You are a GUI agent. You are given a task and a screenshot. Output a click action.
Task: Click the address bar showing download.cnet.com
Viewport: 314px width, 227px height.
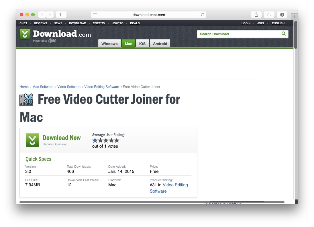(x=149, y=15)
